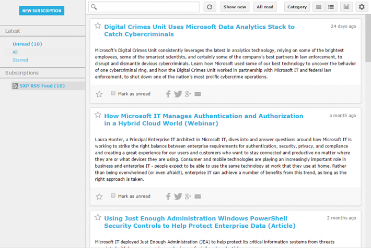Star Hybrid Cloud Webinar article title
Image resolution: width=371 pixels, height=248 pixels.
[98, 115]
